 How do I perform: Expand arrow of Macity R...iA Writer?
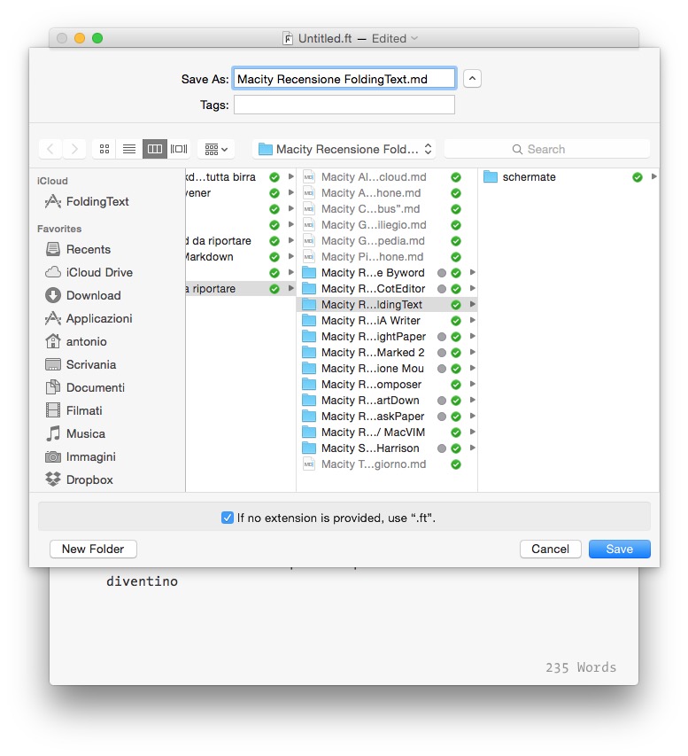click(473, 320)
